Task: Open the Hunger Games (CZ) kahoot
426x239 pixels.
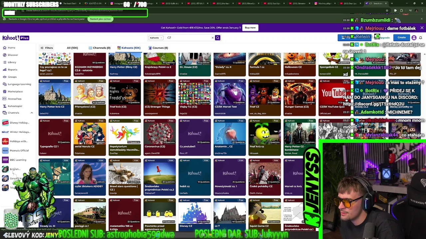Action: point(300,98)
